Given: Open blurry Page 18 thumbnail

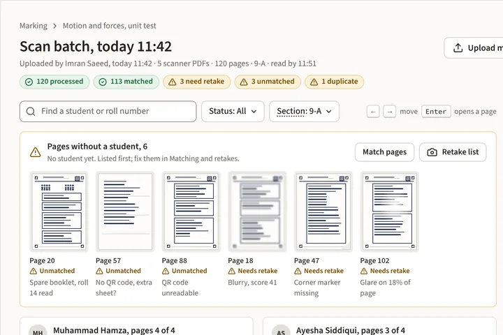Looking at the screenshot, I should pos(257,211).
